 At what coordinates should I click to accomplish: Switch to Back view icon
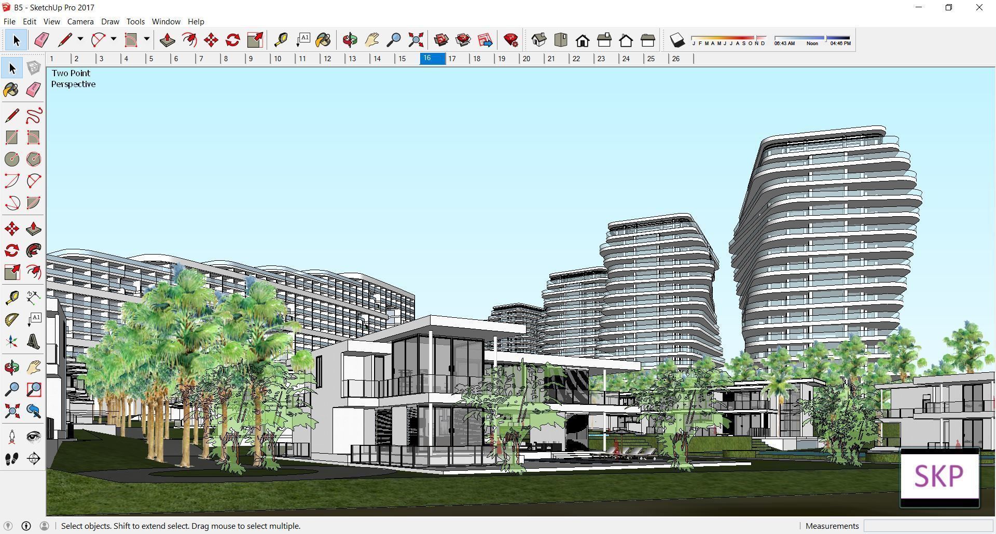coord(626,40)
